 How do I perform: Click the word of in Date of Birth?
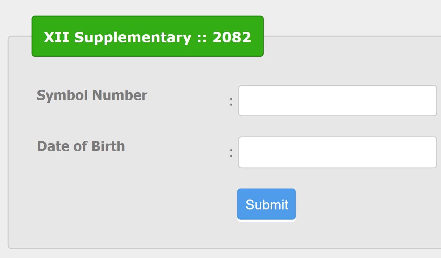(x=80, y=146)
